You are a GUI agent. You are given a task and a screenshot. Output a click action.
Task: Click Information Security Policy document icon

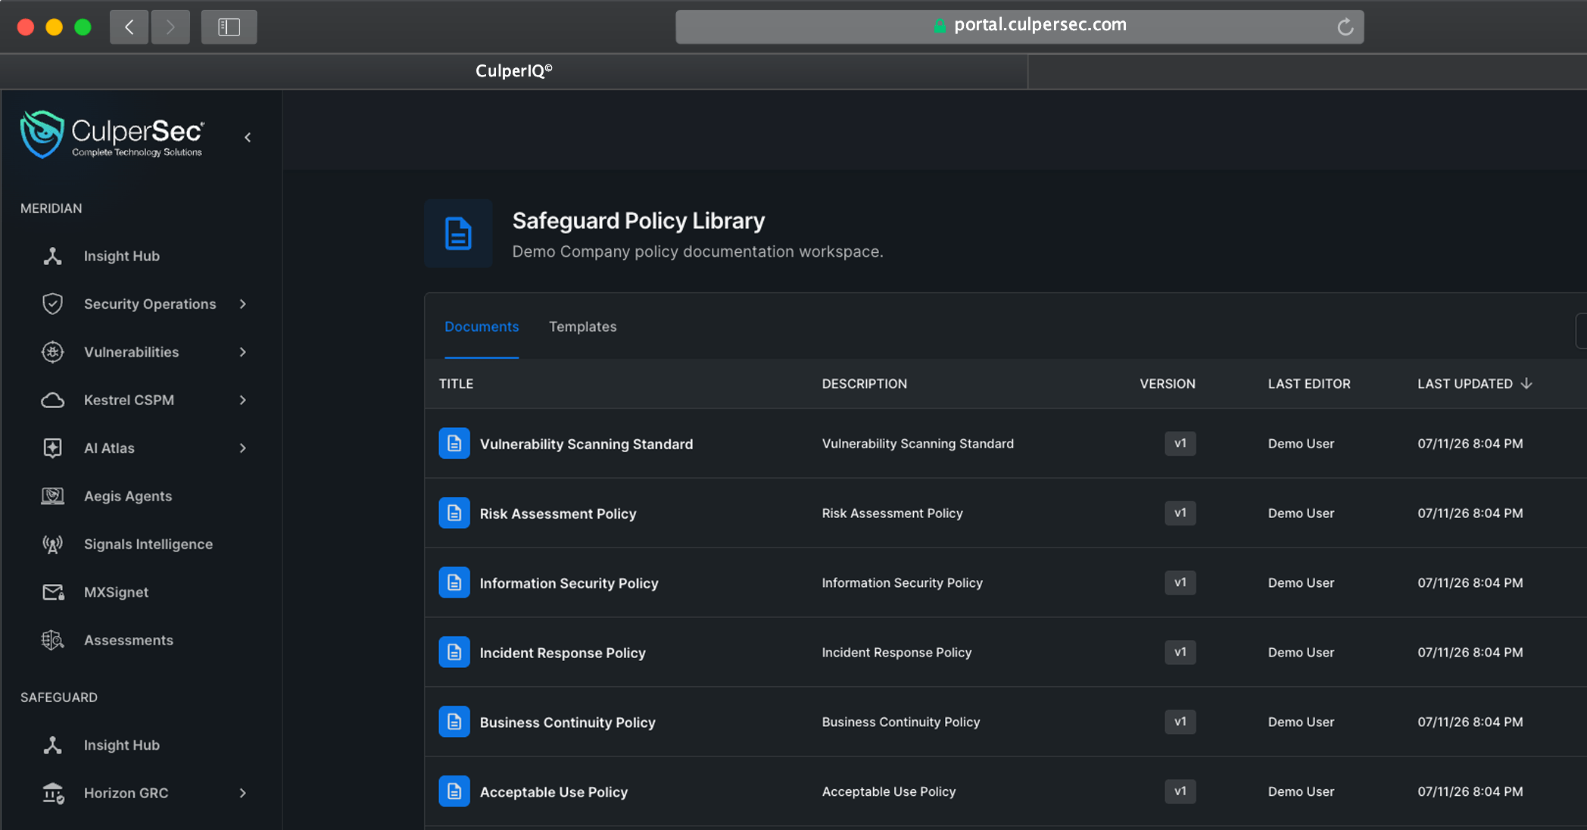point(454,582)
